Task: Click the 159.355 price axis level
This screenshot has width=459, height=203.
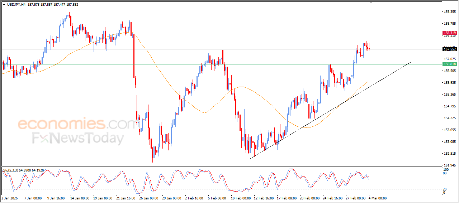Action: (x=450, y=12)
